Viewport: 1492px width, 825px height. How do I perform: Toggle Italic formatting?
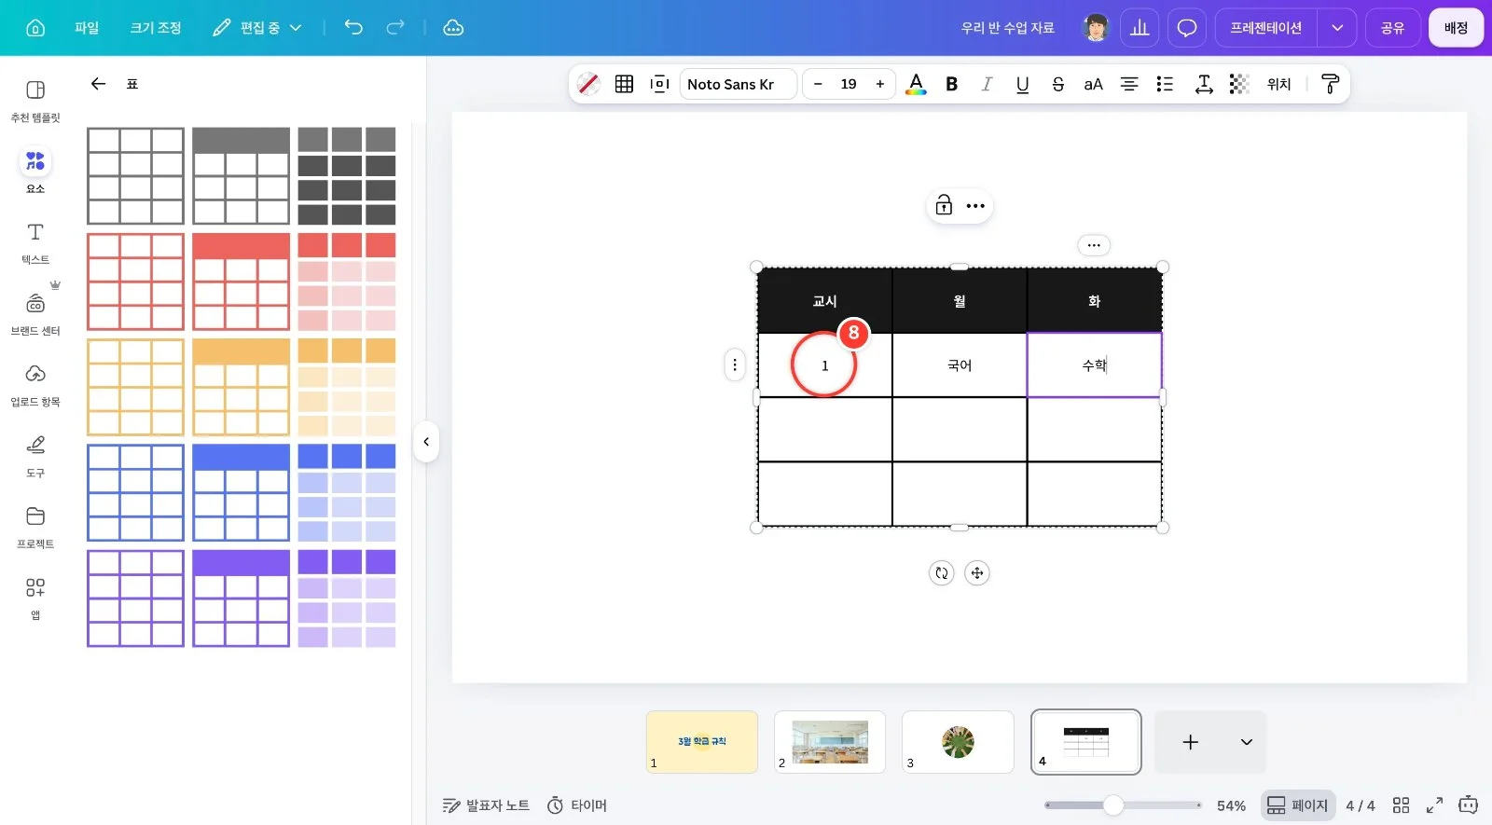coord(987,84)
